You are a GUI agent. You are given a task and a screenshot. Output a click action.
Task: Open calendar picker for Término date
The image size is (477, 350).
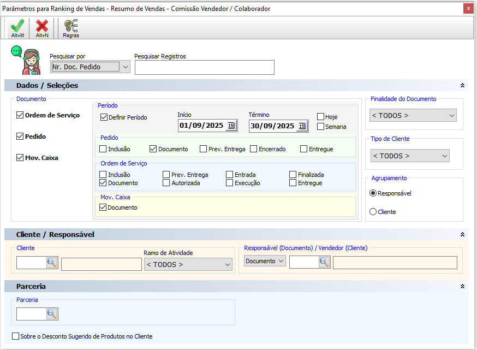point(302,126)
